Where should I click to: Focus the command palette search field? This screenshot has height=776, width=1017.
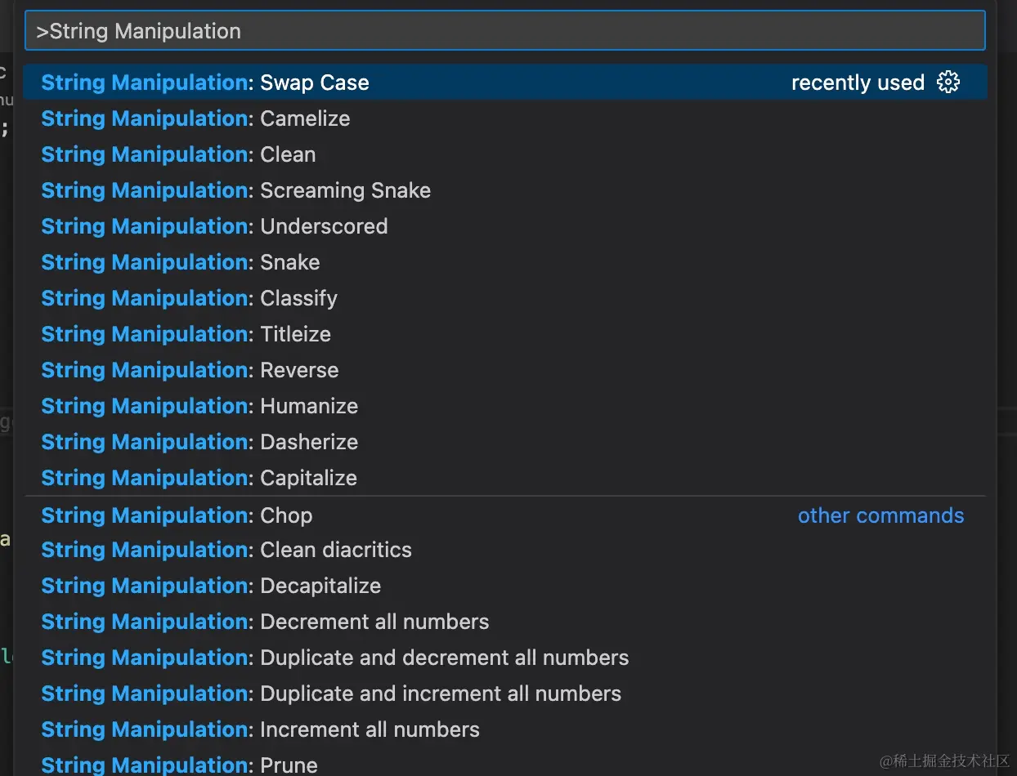[505, 31]
